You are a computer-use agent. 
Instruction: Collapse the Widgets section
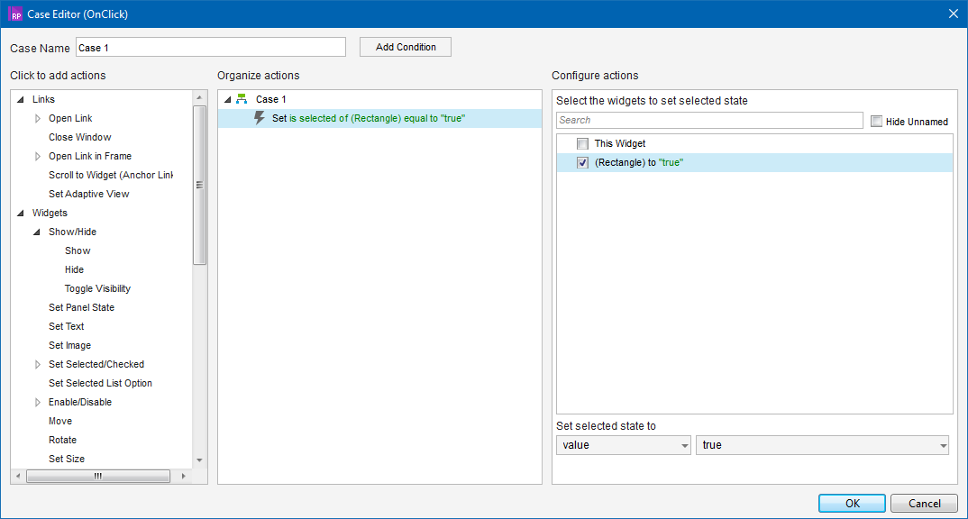pos(21,213)
